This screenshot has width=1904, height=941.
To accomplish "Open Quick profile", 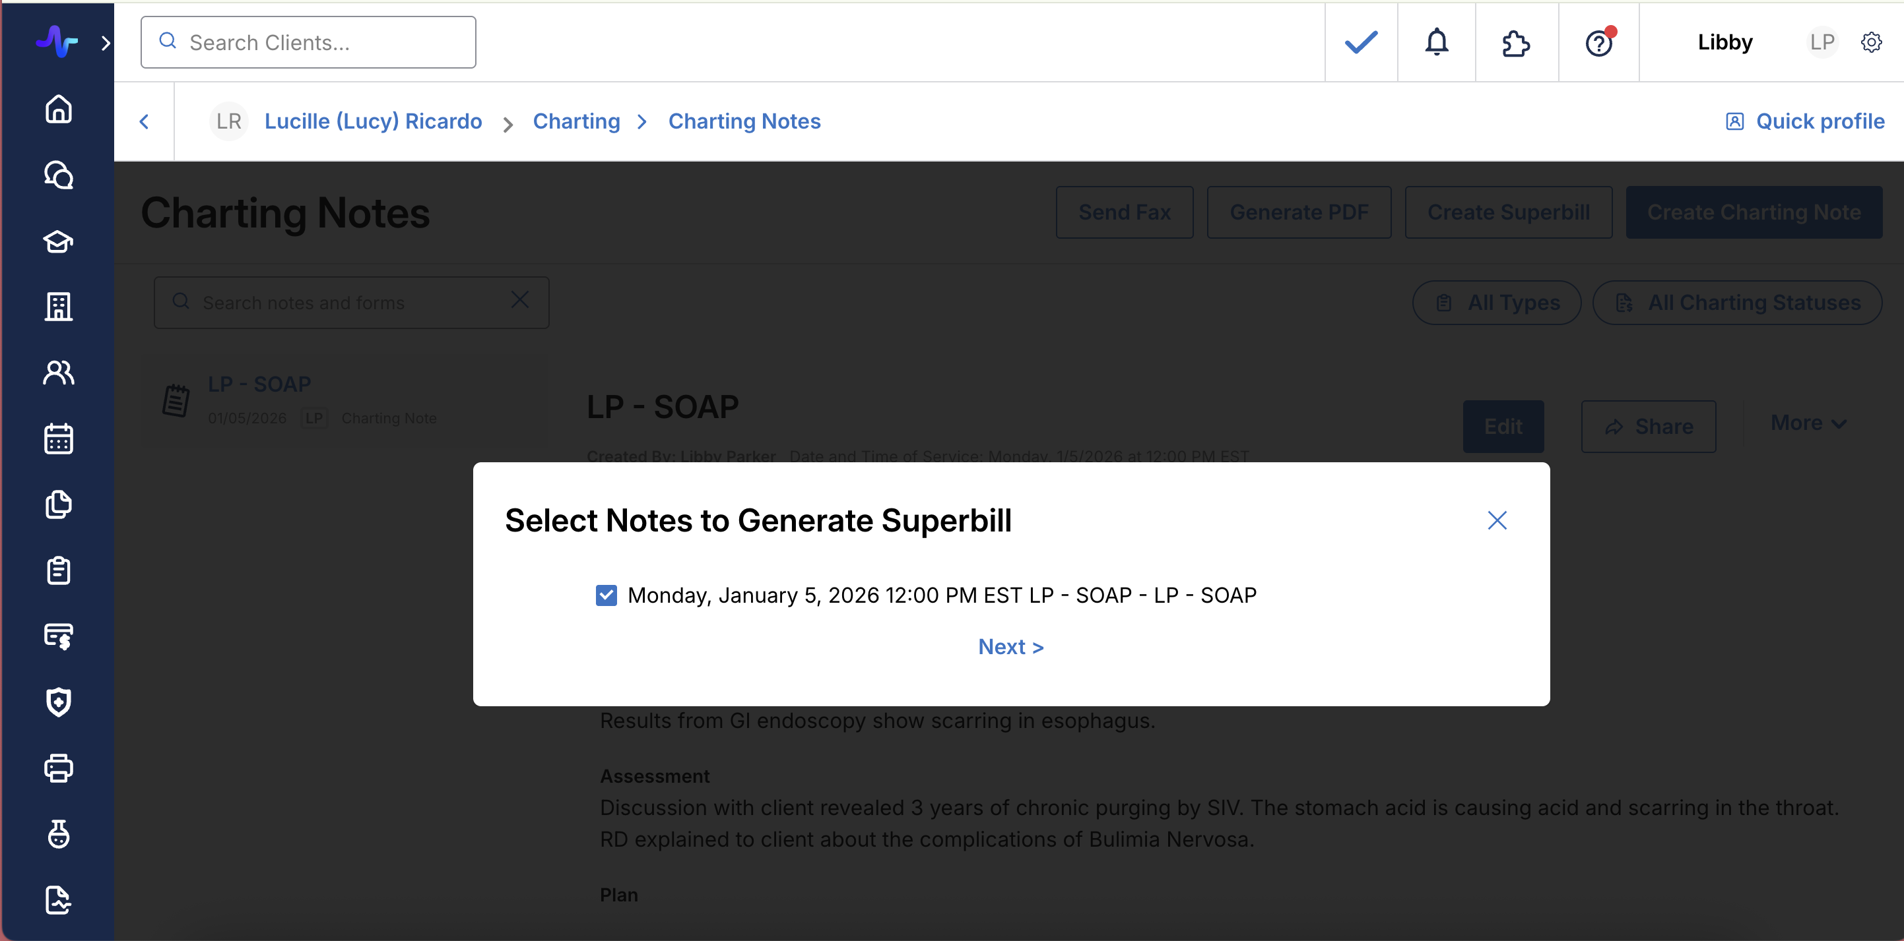I will coord(1805,121).
